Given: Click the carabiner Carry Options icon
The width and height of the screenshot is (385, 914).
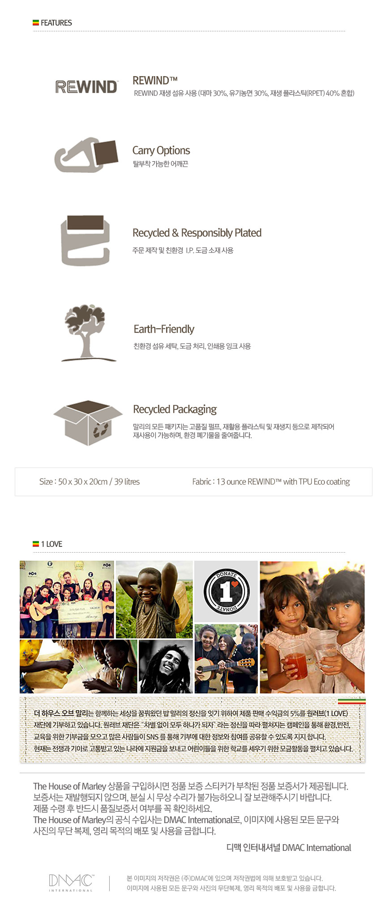Looking at the screenshot, I should [86, 155].
